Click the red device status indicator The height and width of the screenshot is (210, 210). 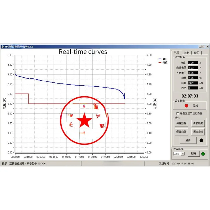pos(186,106)
